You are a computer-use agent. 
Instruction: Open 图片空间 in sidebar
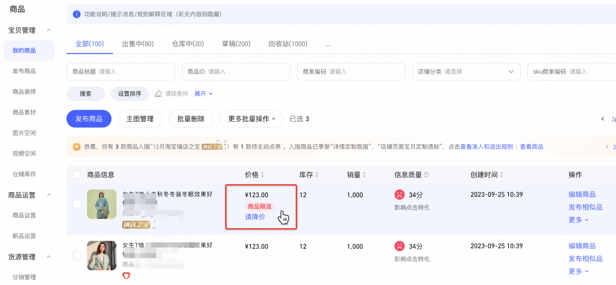click(x=24, y=133)
